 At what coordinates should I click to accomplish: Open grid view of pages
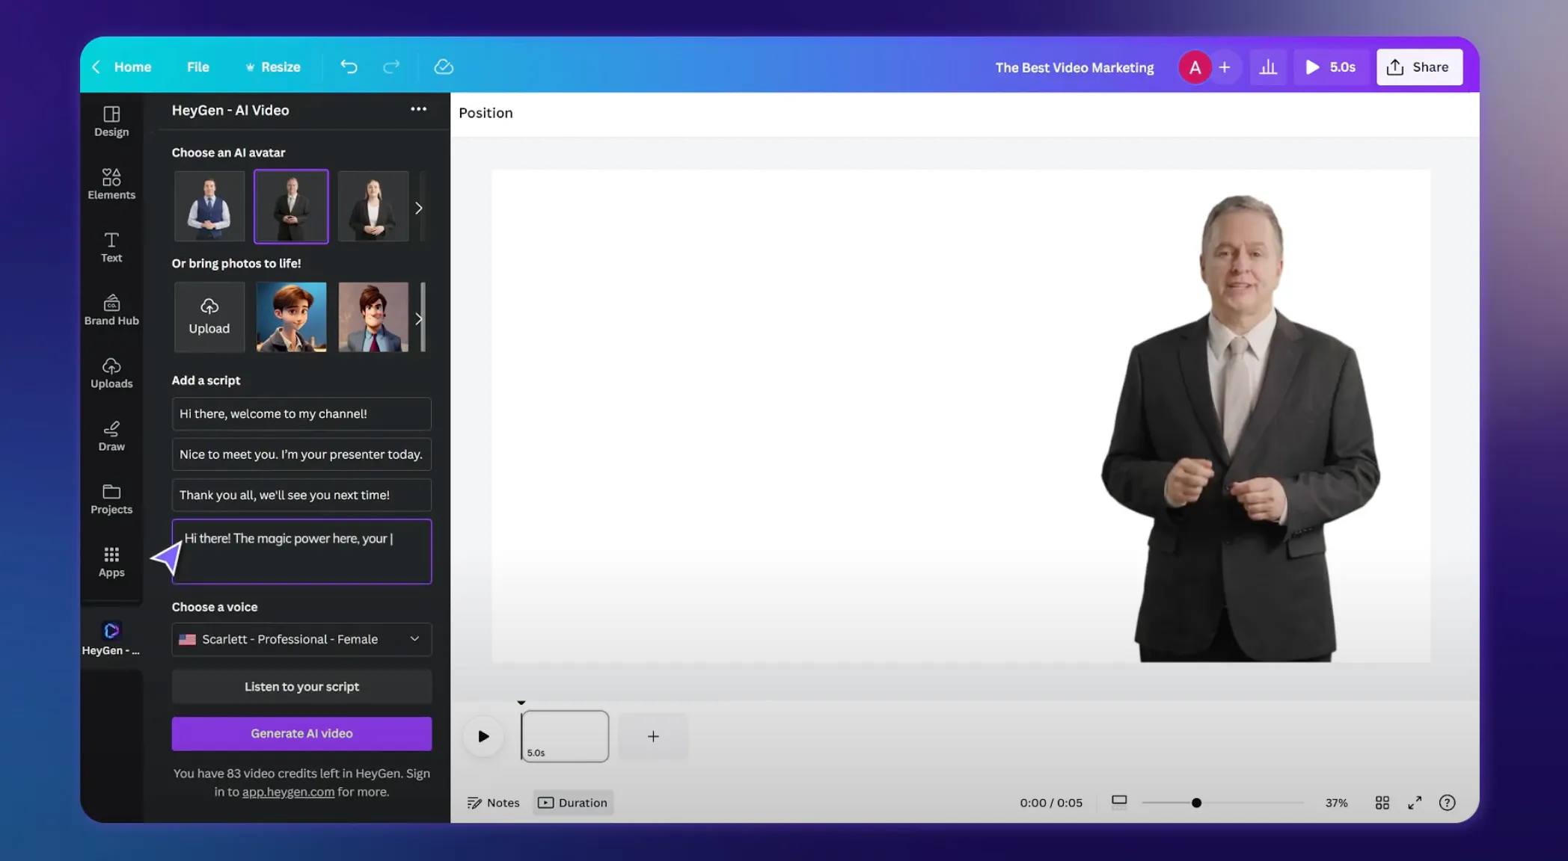[1382, 802]
